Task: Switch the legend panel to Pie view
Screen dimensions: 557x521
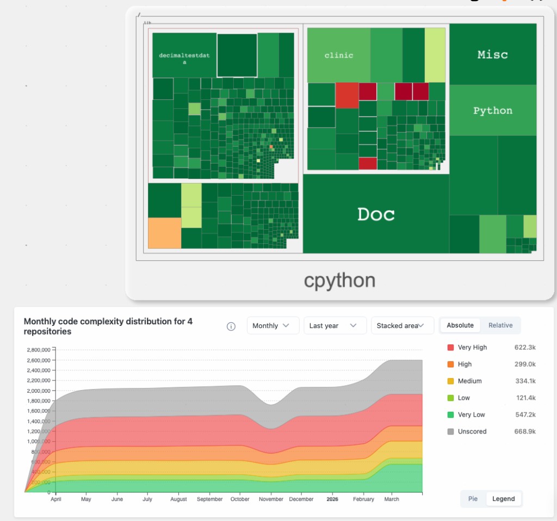Action: (x=473, y=499)
